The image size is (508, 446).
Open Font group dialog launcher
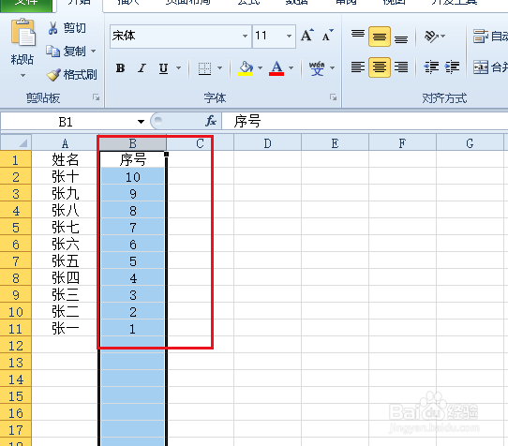pyautogui.click(x=333, y=97)
